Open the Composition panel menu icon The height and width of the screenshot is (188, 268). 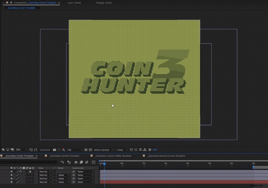tap(59, 3)
